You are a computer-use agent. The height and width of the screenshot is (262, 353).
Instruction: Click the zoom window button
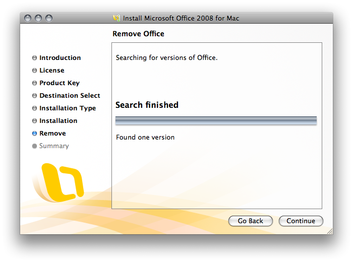49,18
